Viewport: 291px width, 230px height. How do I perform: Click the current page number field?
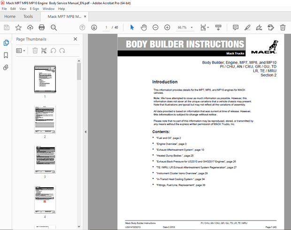[x=107, y=28]
